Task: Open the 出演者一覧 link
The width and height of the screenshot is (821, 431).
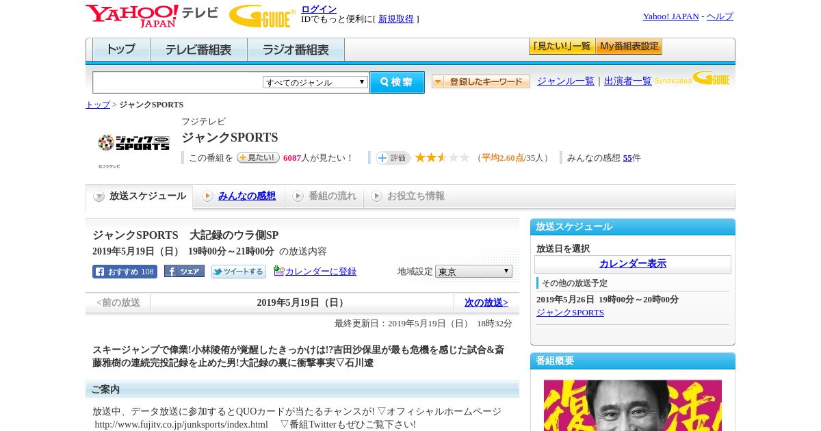Action: (x=628, y=81)
